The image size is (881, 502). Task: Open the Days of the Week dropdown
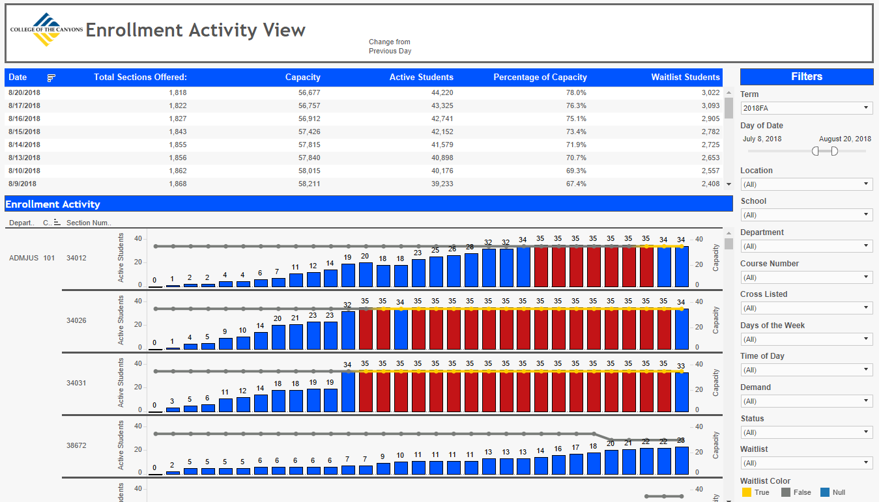pos(806,339)
